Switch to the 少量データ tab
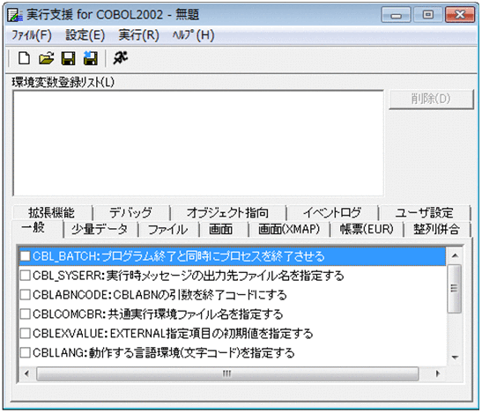Viewport: 482px width, 413px height. (100, 229)
